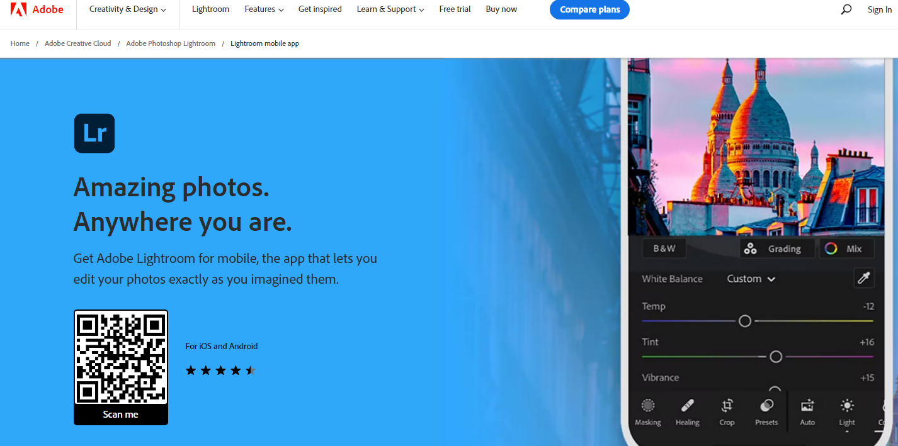
Task: Click the Sign In link
Action: (879, 9)
